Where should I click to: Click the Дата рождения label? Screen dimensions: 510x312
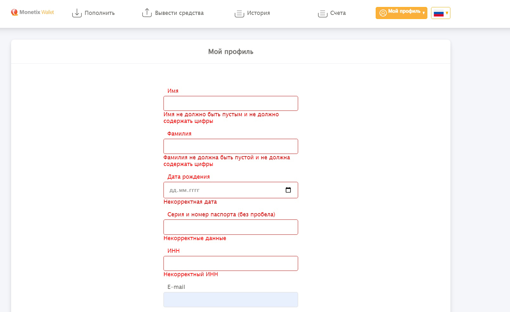[x=188, y=177]
